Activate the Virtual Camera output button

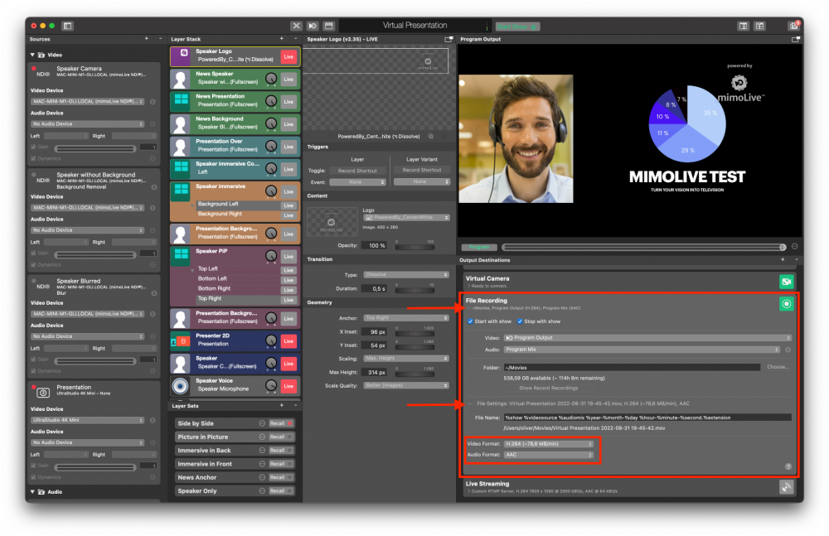point(786,282)
